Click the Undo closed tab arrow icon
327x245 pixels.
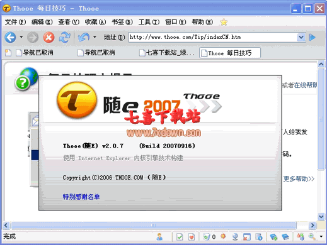point(84,37)
